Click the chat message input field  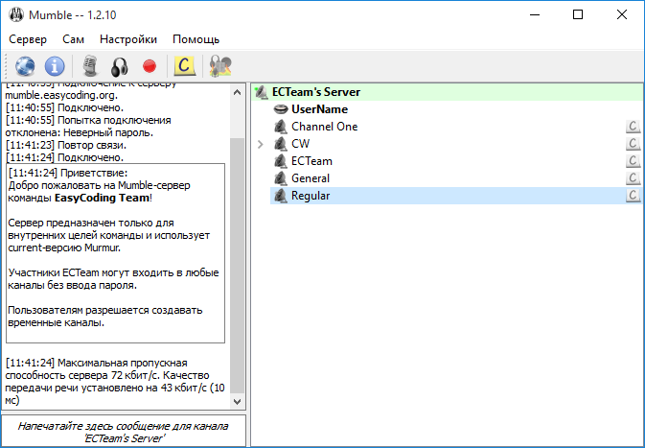click(123, 430)
